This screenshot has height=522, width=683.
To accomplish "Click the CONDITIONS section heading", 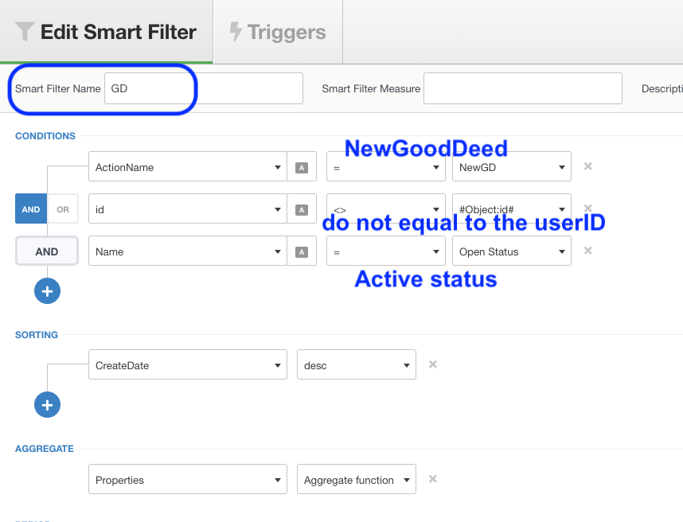I will pyautogui.click(x=45, y=136).
